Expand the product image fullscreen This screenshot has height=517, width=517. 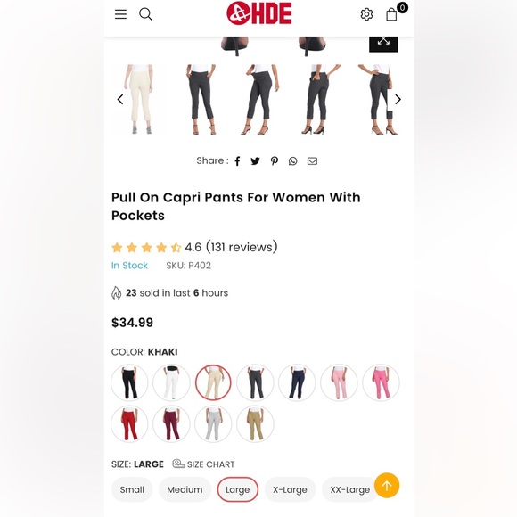(x=383, y=43)
